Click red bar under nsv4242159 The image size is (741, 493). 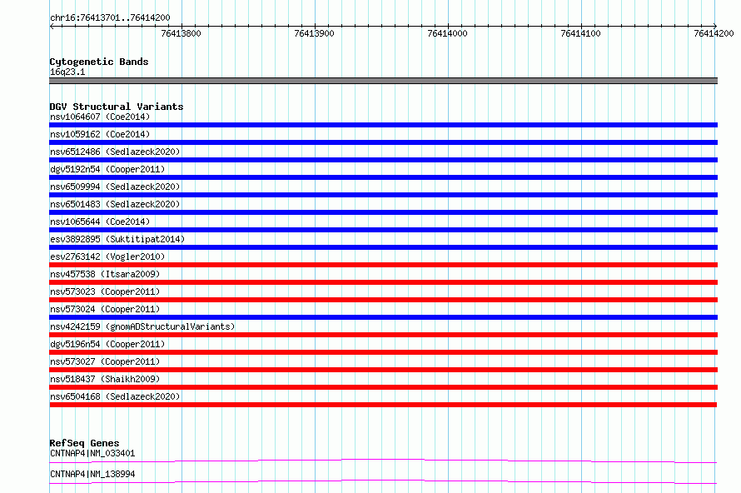(383, 335)
